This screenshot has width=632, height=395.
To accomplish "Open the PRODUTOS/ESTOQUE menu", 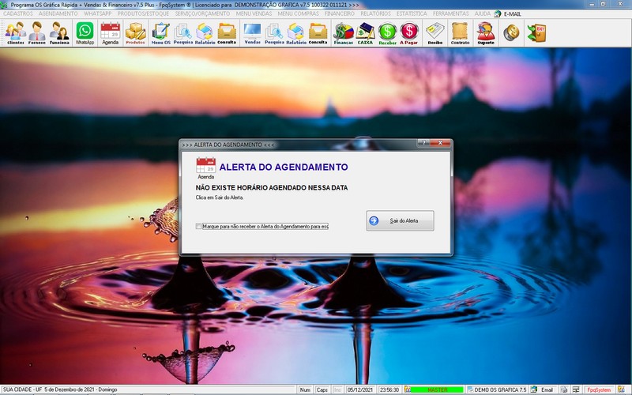I will (143, 13).
